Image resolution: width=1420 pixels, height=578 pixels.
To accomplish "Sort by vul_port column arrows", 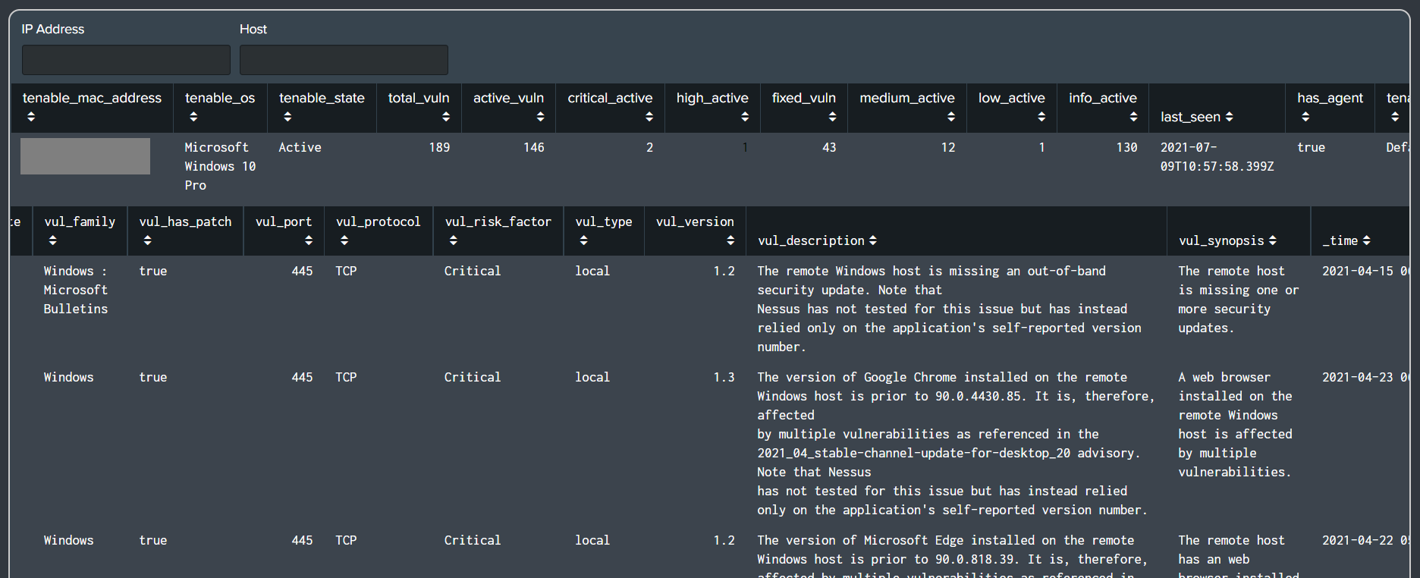I will coord(309,240).
